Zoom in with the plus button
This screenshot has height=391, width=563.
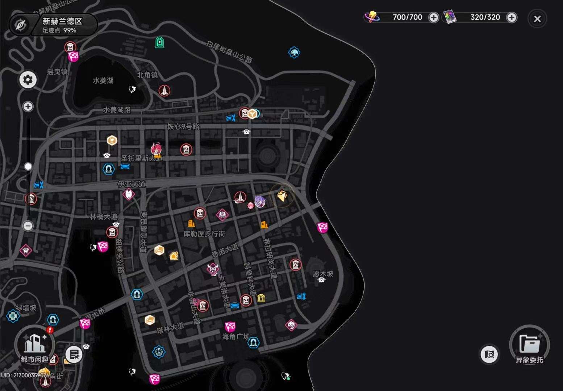[28, 106]
